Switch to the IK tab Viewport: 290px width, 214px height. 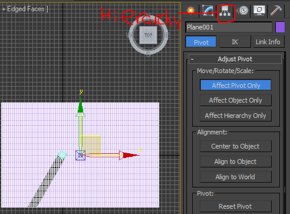pyautogui.click(x=235, y=42)
